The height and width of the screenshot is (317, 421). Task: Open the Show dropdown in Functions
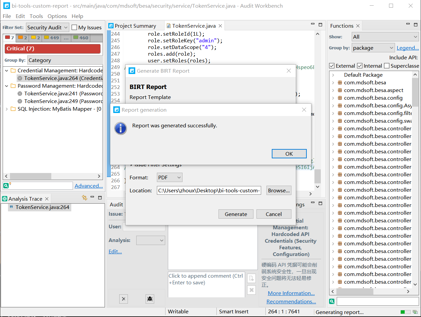[385, 37]
